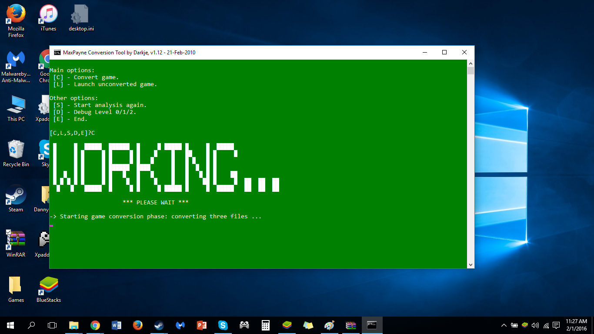Image resolution: width=594 pixels, height=334 pixels.
Task: Click the '*** PLEASE WAIT ***' text
Action: coord(156,203)
